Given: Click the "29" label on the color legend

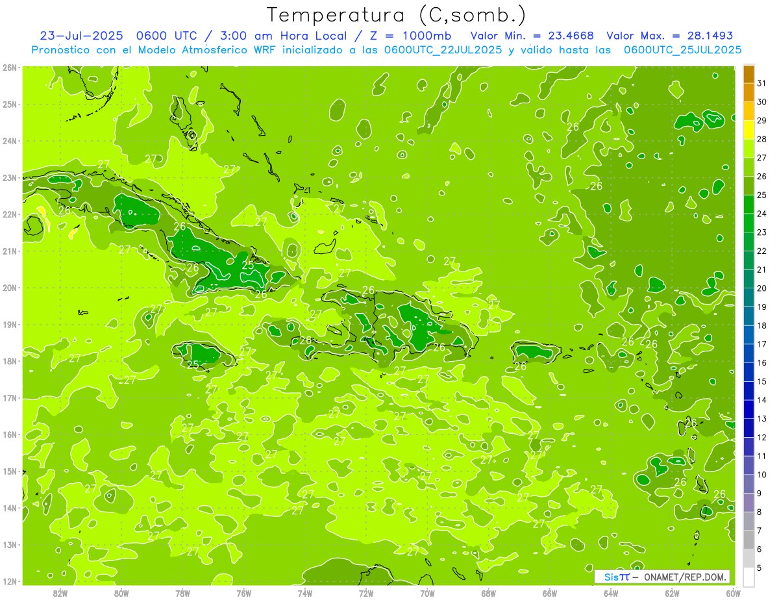Looking at the screenshot, I should pos(761,120).
